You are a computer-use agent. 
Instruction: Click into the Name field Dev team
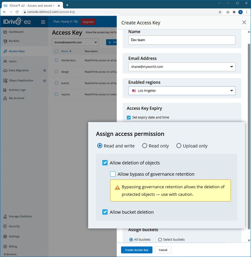point(182,40)
